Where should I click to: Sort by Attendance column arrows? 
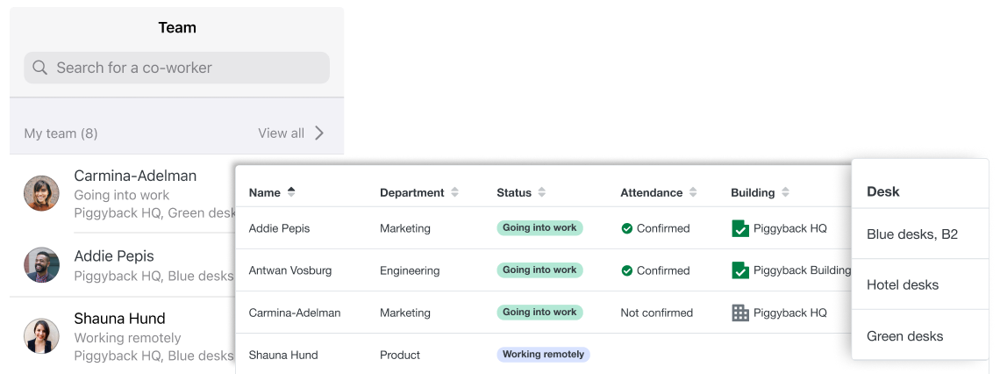pyautogui.click(x=693, y=192)
